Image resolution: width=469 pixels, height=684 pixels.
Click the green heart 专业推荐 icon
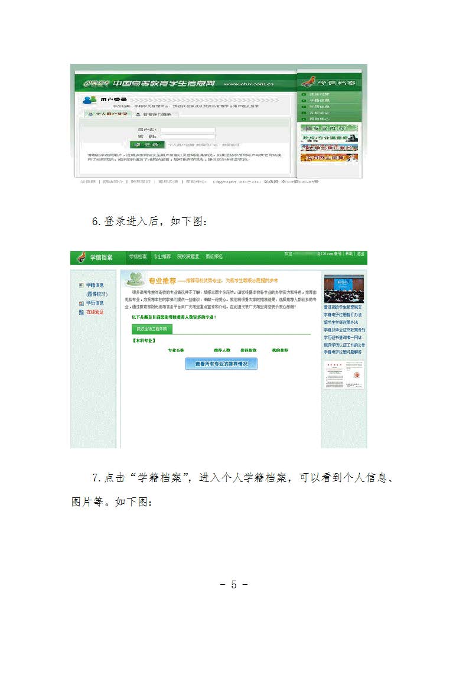click(x=137, y=279)
